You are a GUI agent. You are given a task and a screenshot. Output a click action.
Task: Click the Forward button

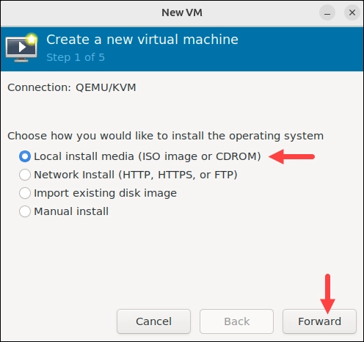tap(319, 321)
